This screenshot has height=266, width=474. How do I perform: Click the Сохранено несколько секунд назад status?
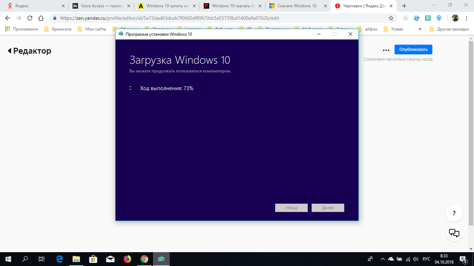click(x=398, y=59)
